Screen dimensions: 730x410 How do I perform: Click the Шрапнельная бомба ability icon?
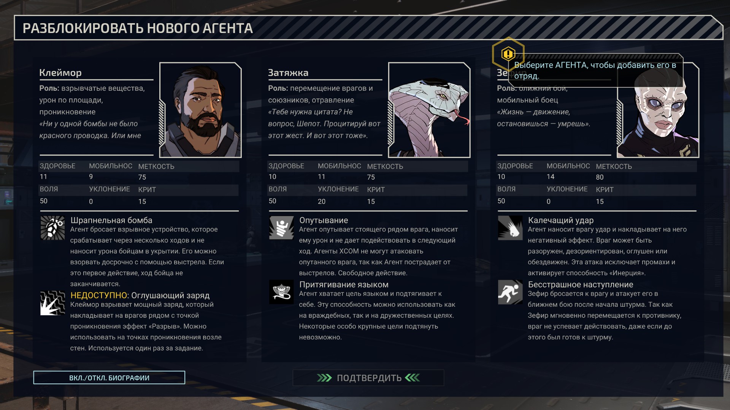pyautogui.click(x=52, y=228)
